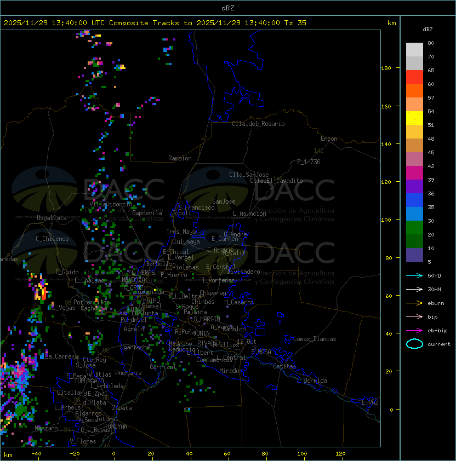Click the 'Ugarteche' map label

pos(135,347)
